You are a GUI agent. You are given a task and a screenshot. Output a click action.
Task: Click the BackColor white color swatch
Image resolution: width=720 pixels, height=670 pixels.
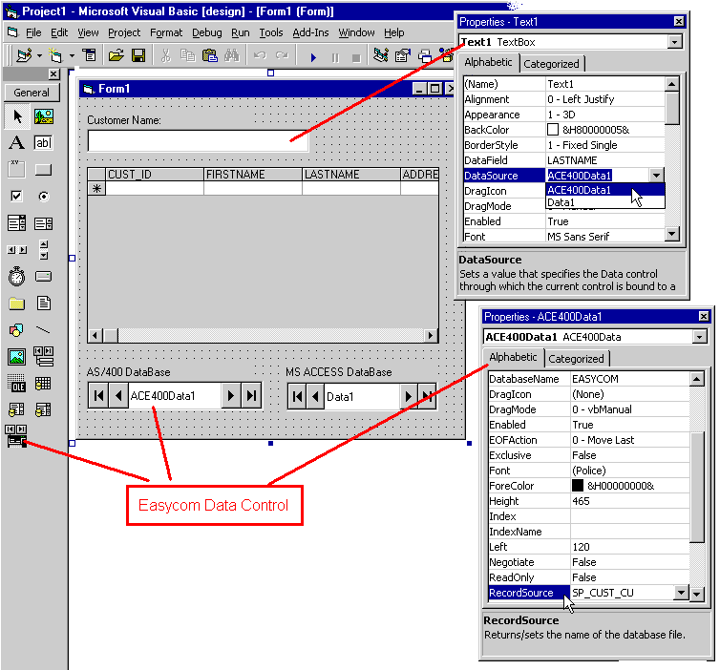point(553,130)
